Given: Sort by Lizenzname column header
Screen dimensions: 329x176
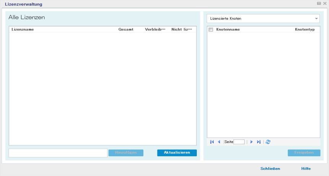Looking at the screenshot, I should point(23,29).
